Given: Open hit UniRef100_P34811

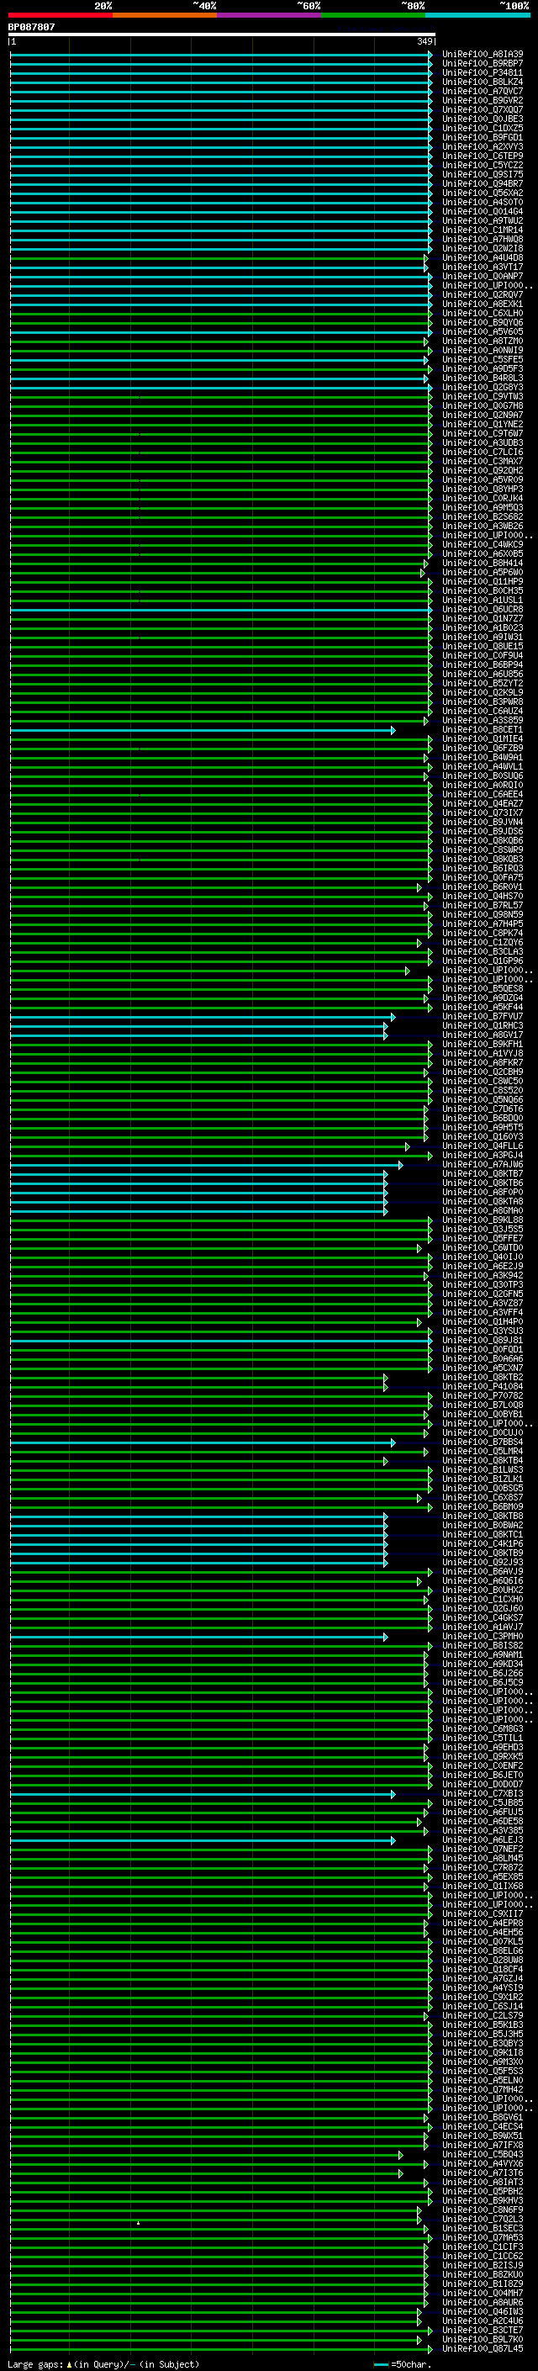Looking at the screenshot, I should (483, 72).
